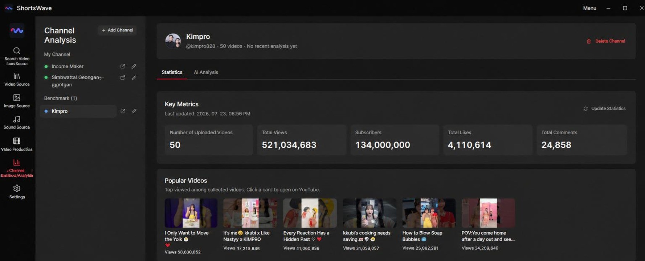
Task: Click Update Statistics button
Action: coord(604,109)
